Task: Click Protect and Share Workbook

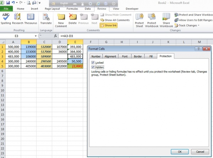Action: coord(193,15)
